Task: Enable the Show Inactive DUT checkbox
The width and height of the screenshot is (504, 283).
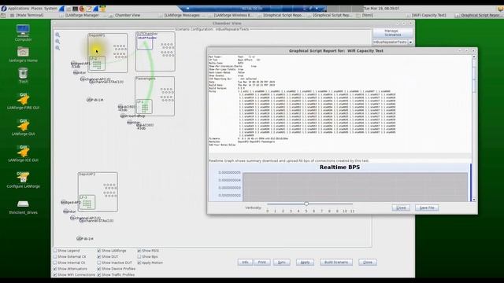Action: 99,263
